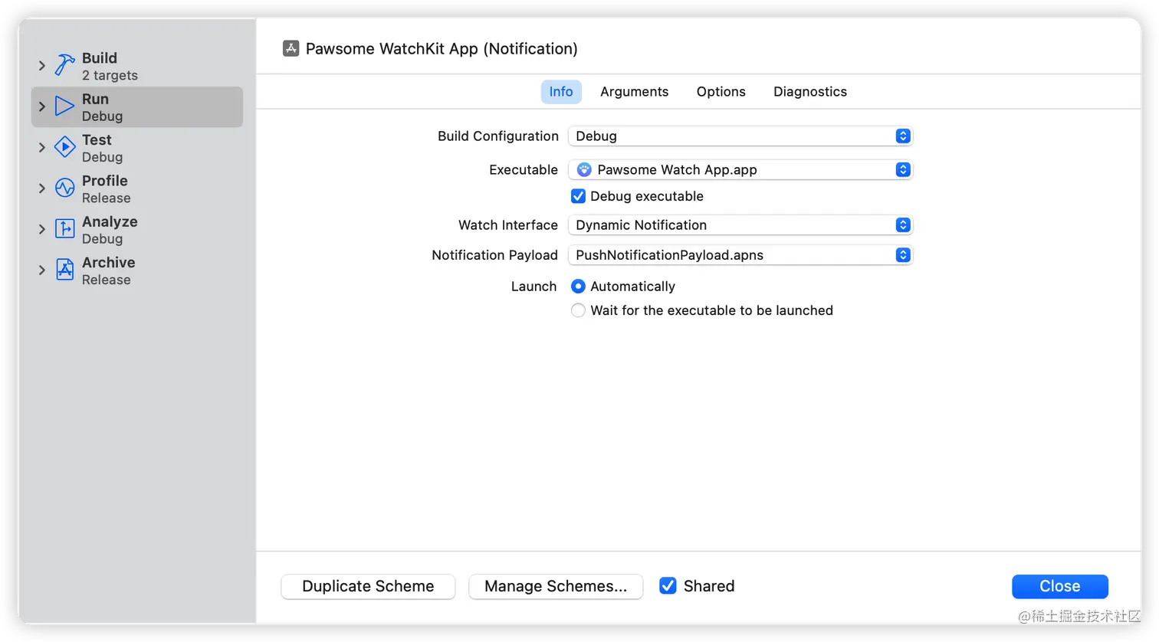
Task: Toggle the Debug executable checkbox
Action: [x=579, y=196]
